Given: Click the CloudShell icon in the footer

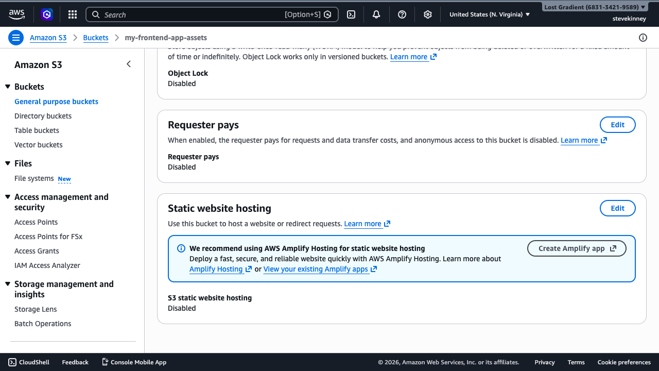Looking at the screenshot, I should pos(12,362).
